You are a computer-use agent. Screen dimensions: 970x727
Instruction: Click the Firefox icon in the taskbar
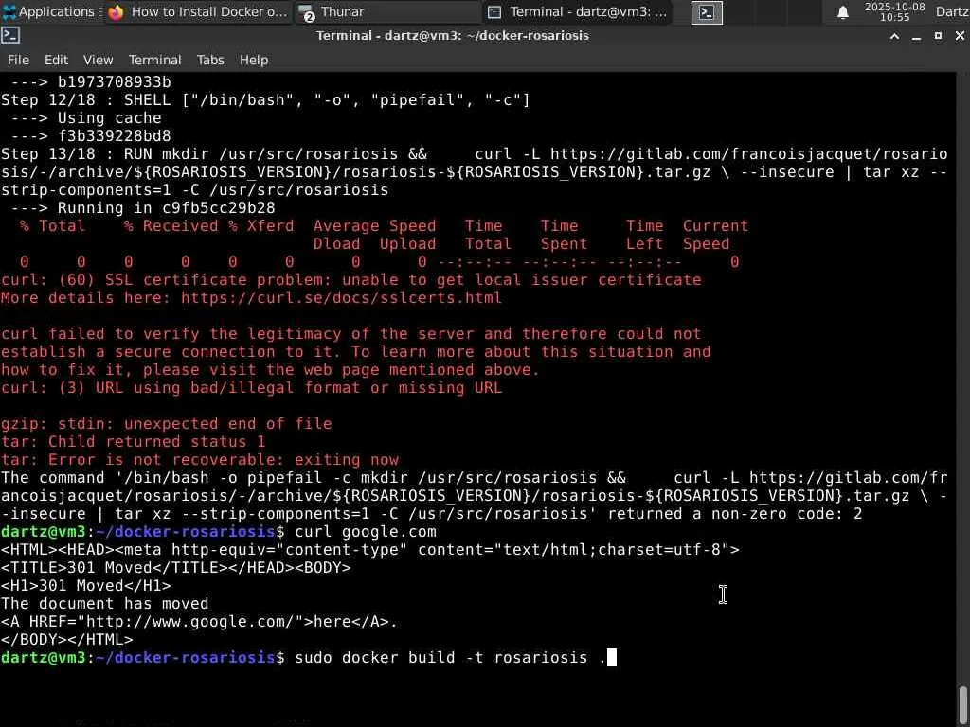point(116,12)
